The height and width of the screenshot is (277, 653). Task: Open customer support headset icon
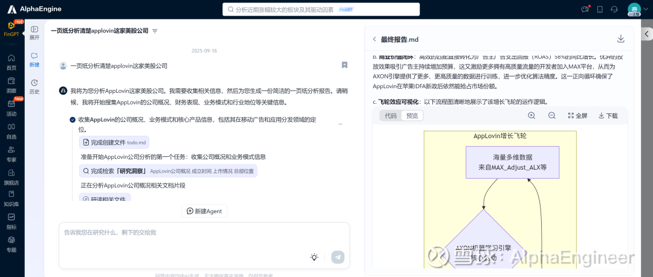614,9
